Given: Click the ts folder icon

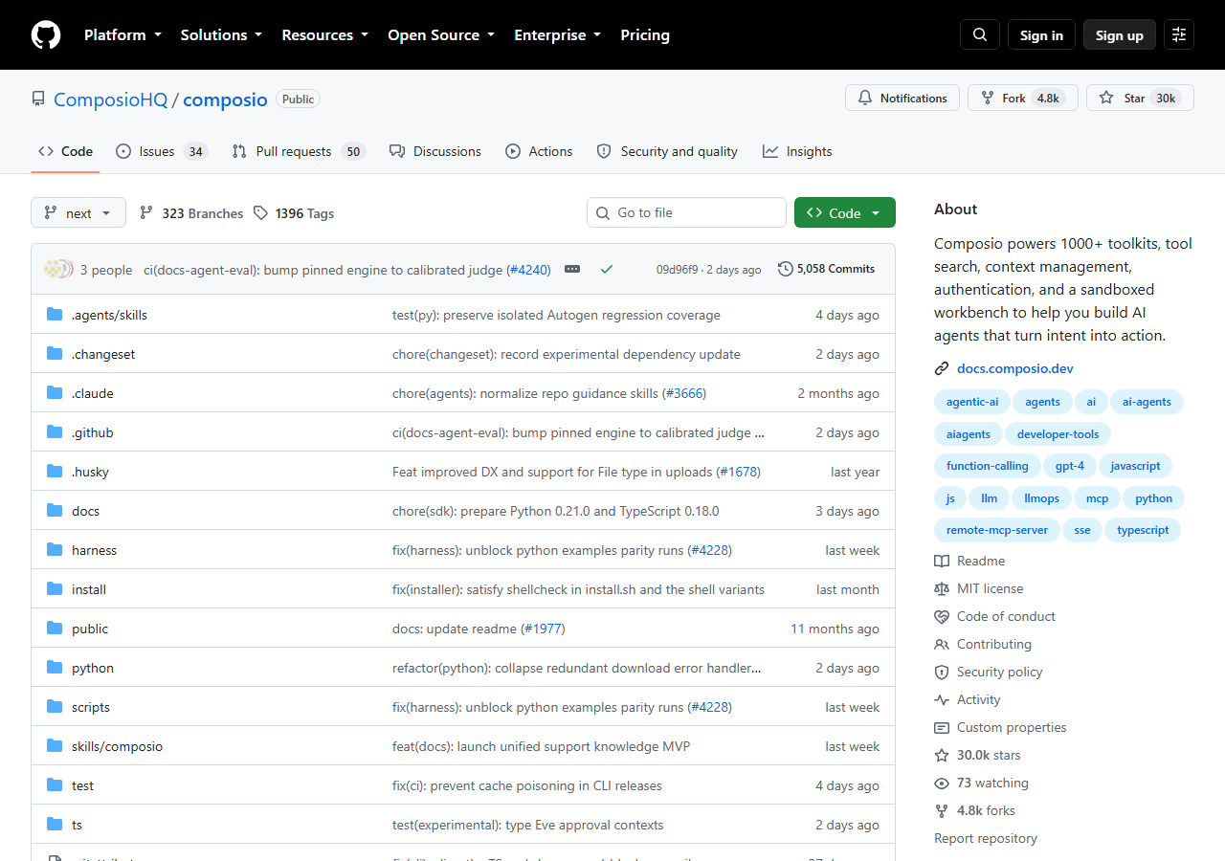Looking at the screenshot, I should [x=55, y=825].
